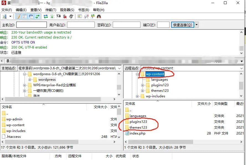Open the Site Manager dropdown arrow
This screenshot has height=165, width=246.
click(x=10, y=16)
